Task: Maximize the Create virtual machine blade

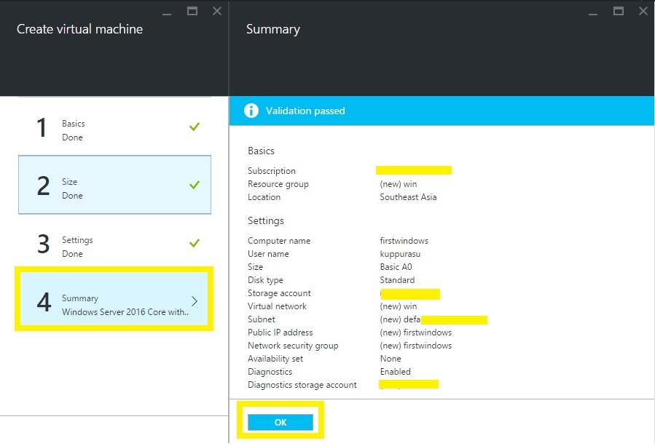Action: tap(192, 11)
